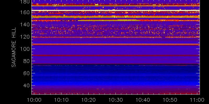Screen dimensions: 209x104
Task: Click the 140 frequency axis label
Action: (x=25, y=24)
